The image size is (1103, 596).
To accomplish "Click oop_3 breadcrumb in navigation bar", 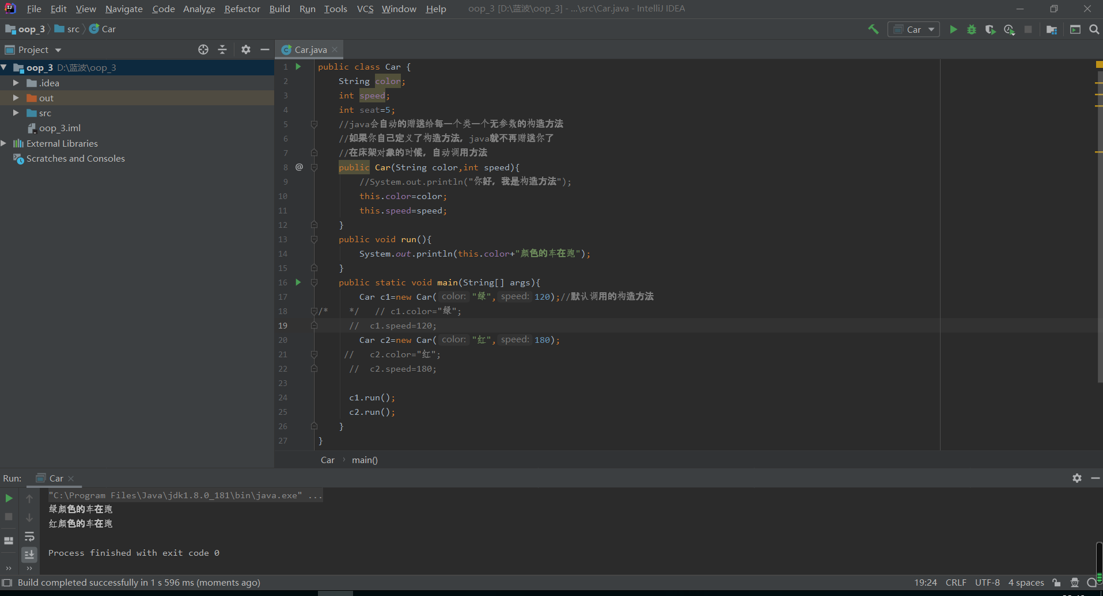I will [x=25, y=29].
